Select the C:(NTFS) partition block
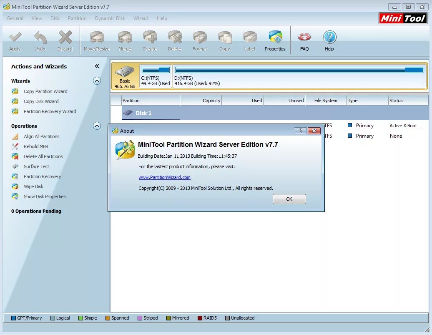Image resolution: width=432 pixels, height=335 pixels. [156, 76]
